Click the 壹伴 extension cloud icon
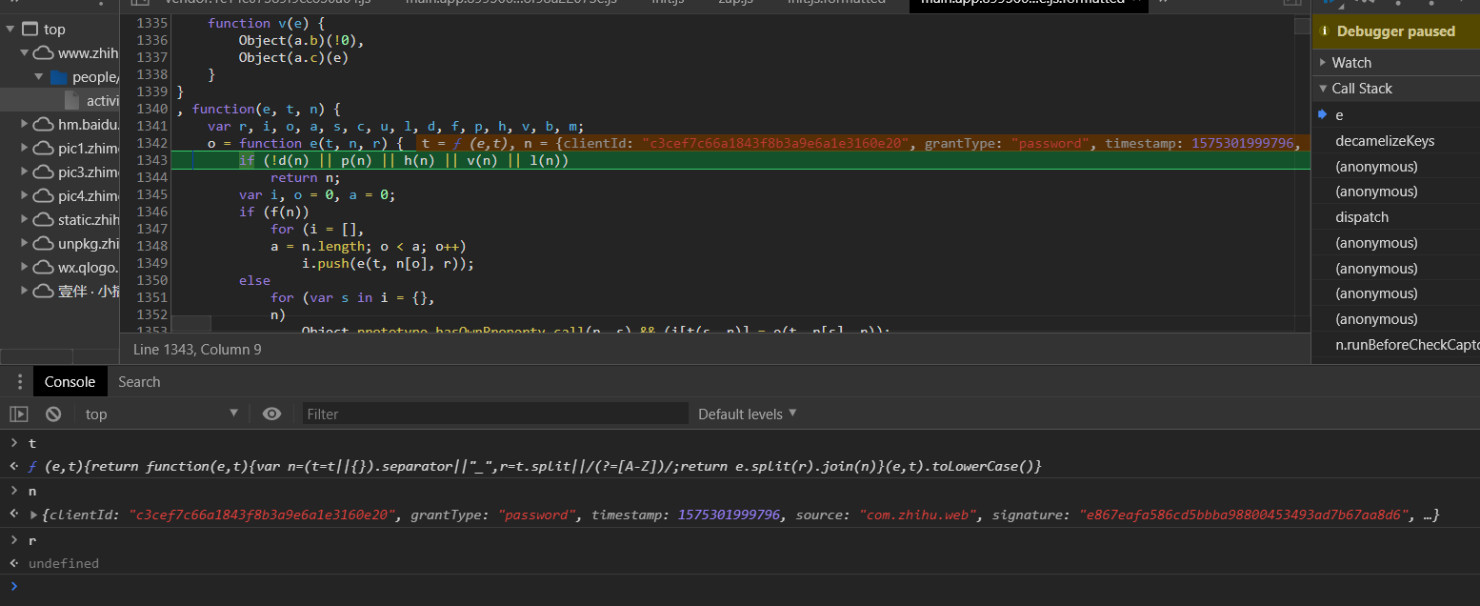The image size is (1480, 606). (x=44, y=291)
